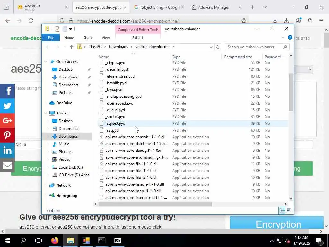
Task: Click the Facebook share icon
Action: pos(7,91)
